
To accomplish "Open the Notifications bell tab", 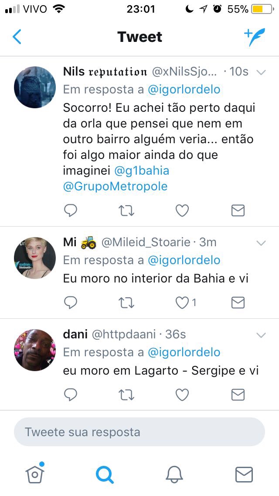I will 174,475.
